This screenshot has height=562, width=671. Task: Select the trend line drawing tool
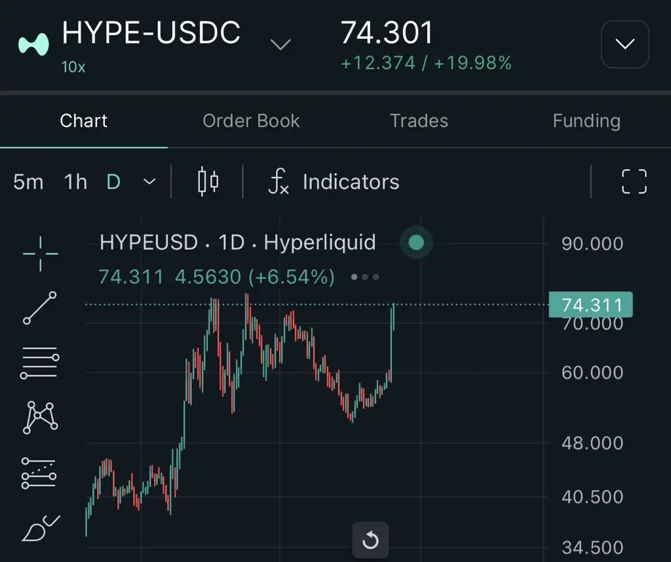[40, 308]
